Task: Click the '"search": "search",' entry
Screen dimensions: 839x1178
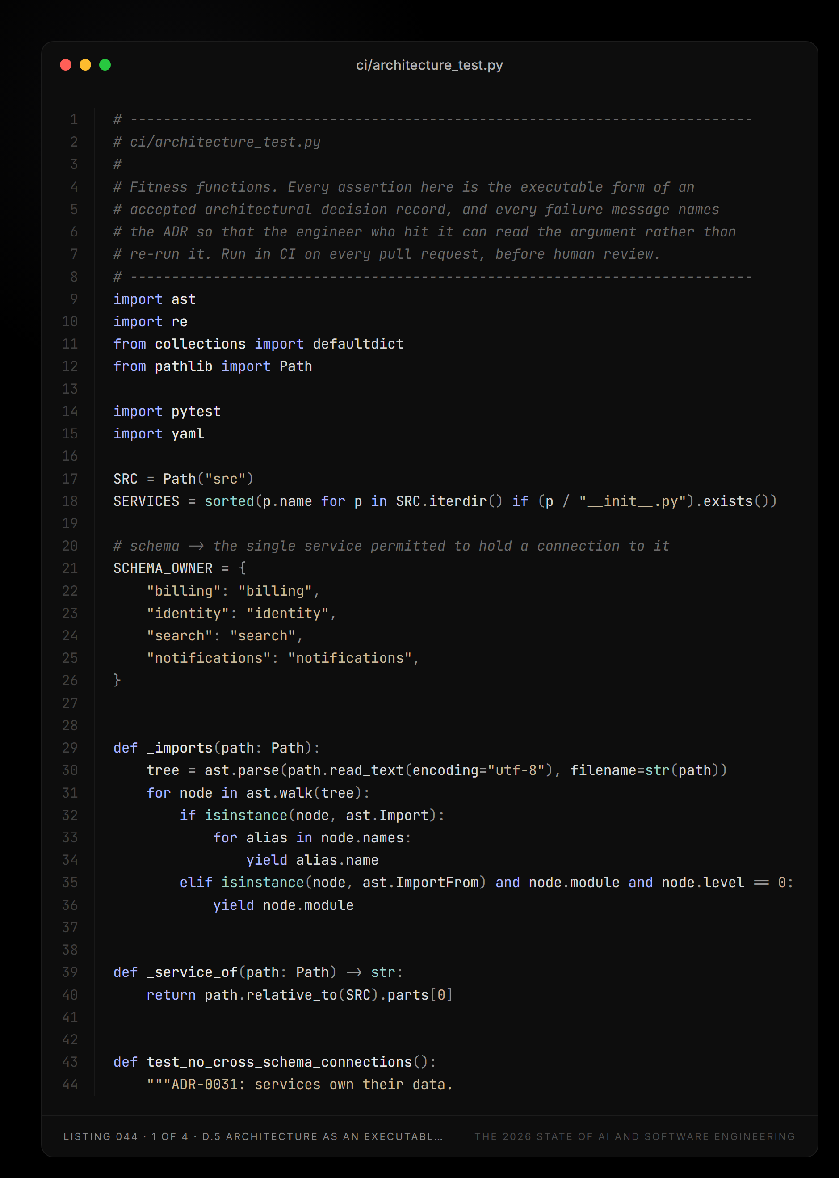Action: [x=225, y=635]
